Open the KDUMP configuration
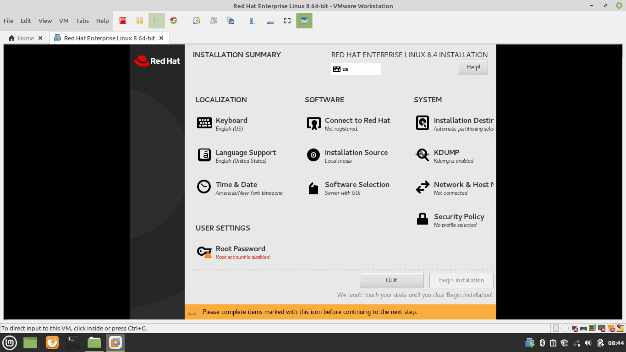 [x=445, y=156]
